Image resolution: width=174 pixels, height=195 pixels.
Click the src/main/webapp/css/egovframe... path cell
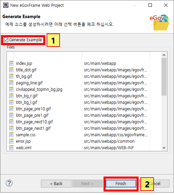point(116,135)
